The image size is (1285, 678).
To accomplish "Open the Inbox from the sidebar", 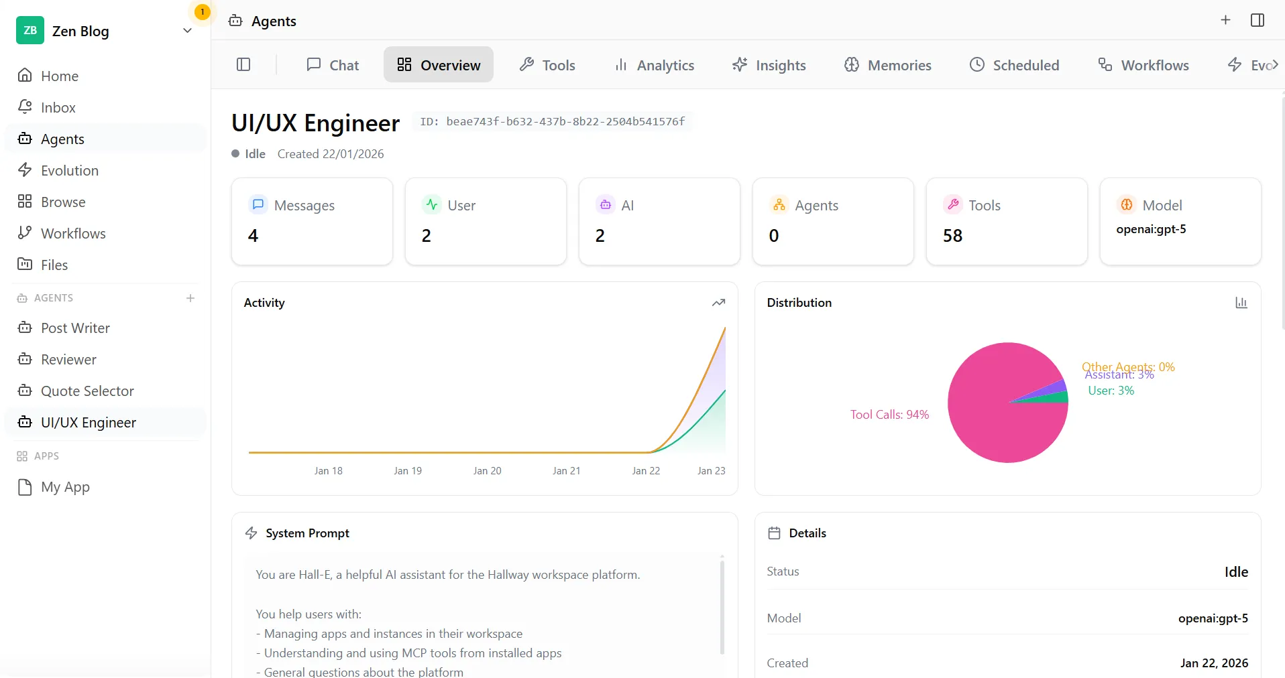I will [58, 107].
